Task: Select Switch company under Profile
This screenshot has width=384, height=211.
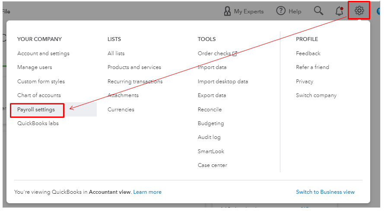Action: (x=316, y=95)
